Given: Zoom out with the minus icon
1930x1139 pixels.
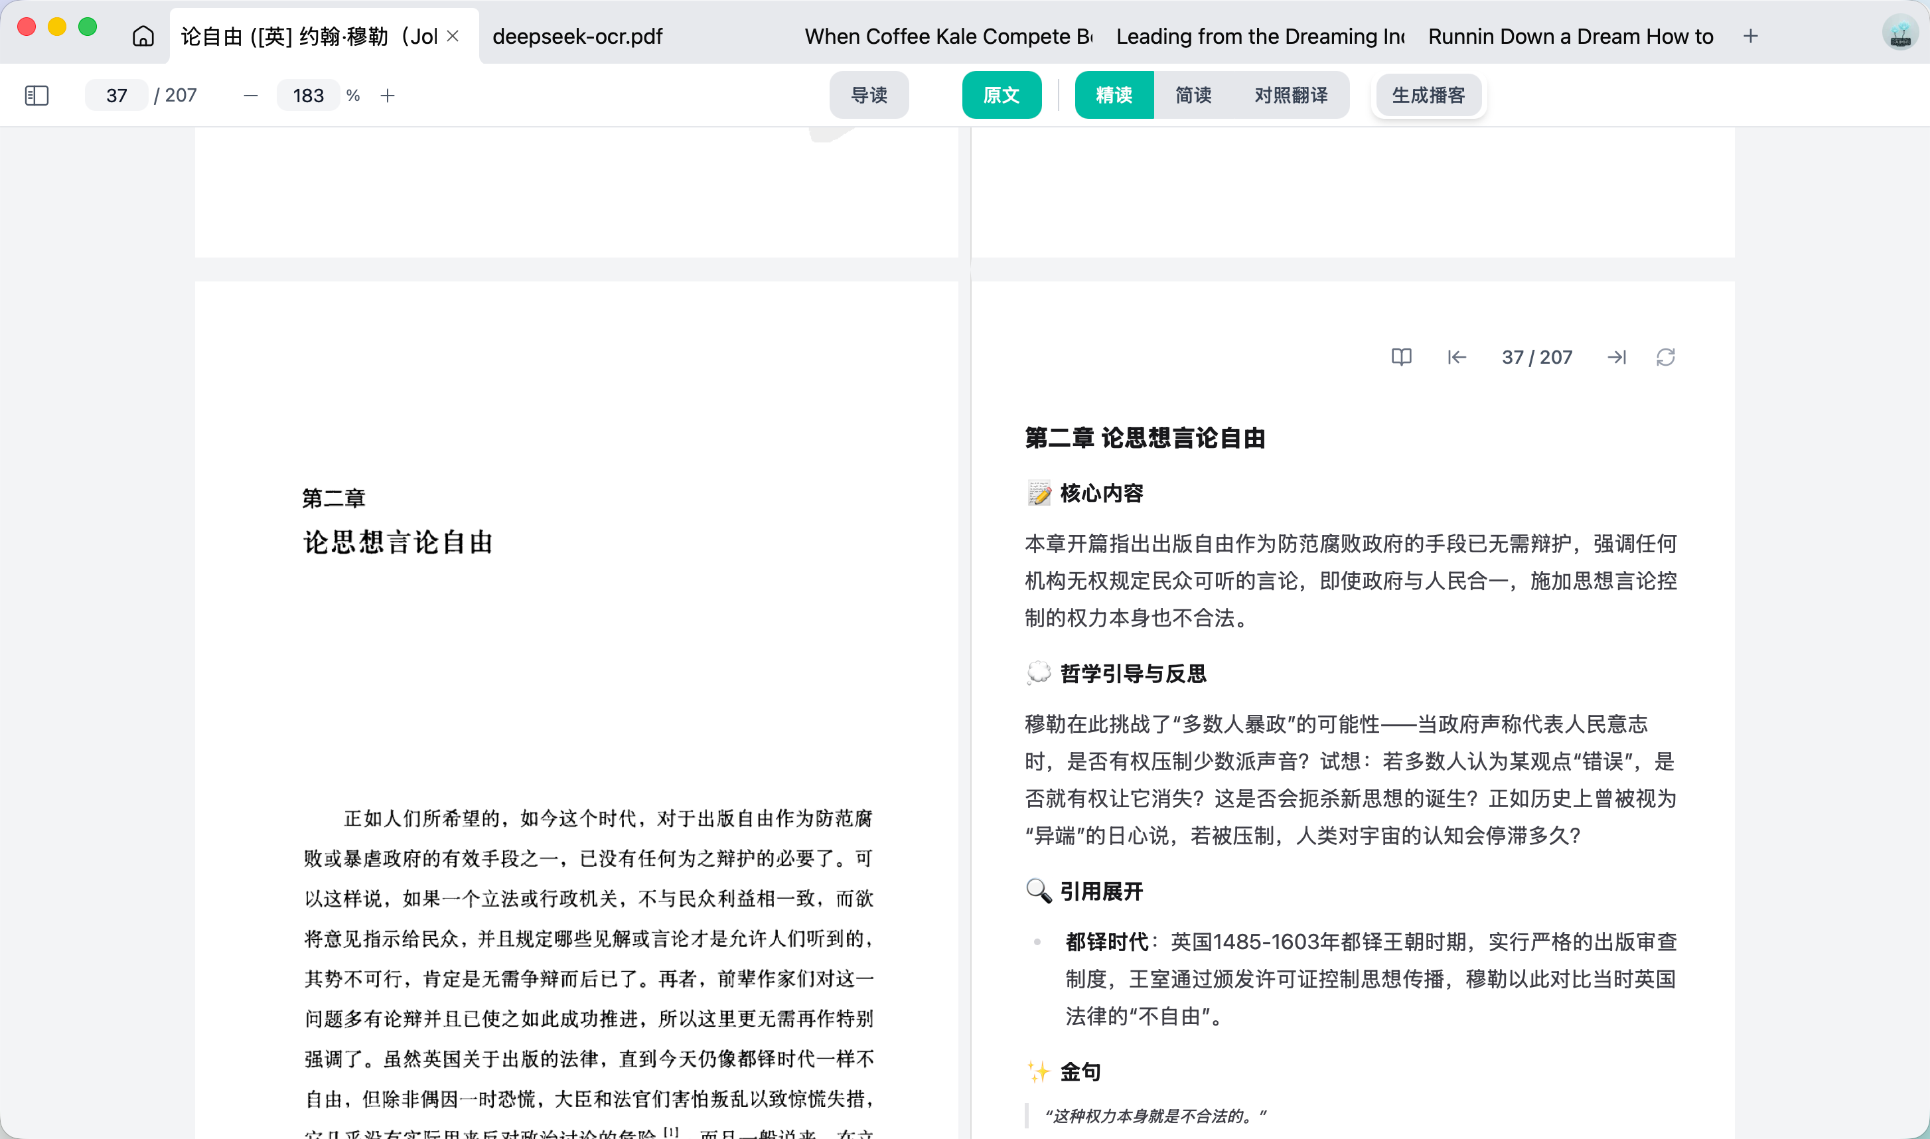Looking at the screenshot, I should coord(250,95).
